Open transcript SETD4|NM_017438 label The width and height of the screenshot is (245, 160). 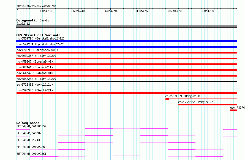click(x=29, y=140)
